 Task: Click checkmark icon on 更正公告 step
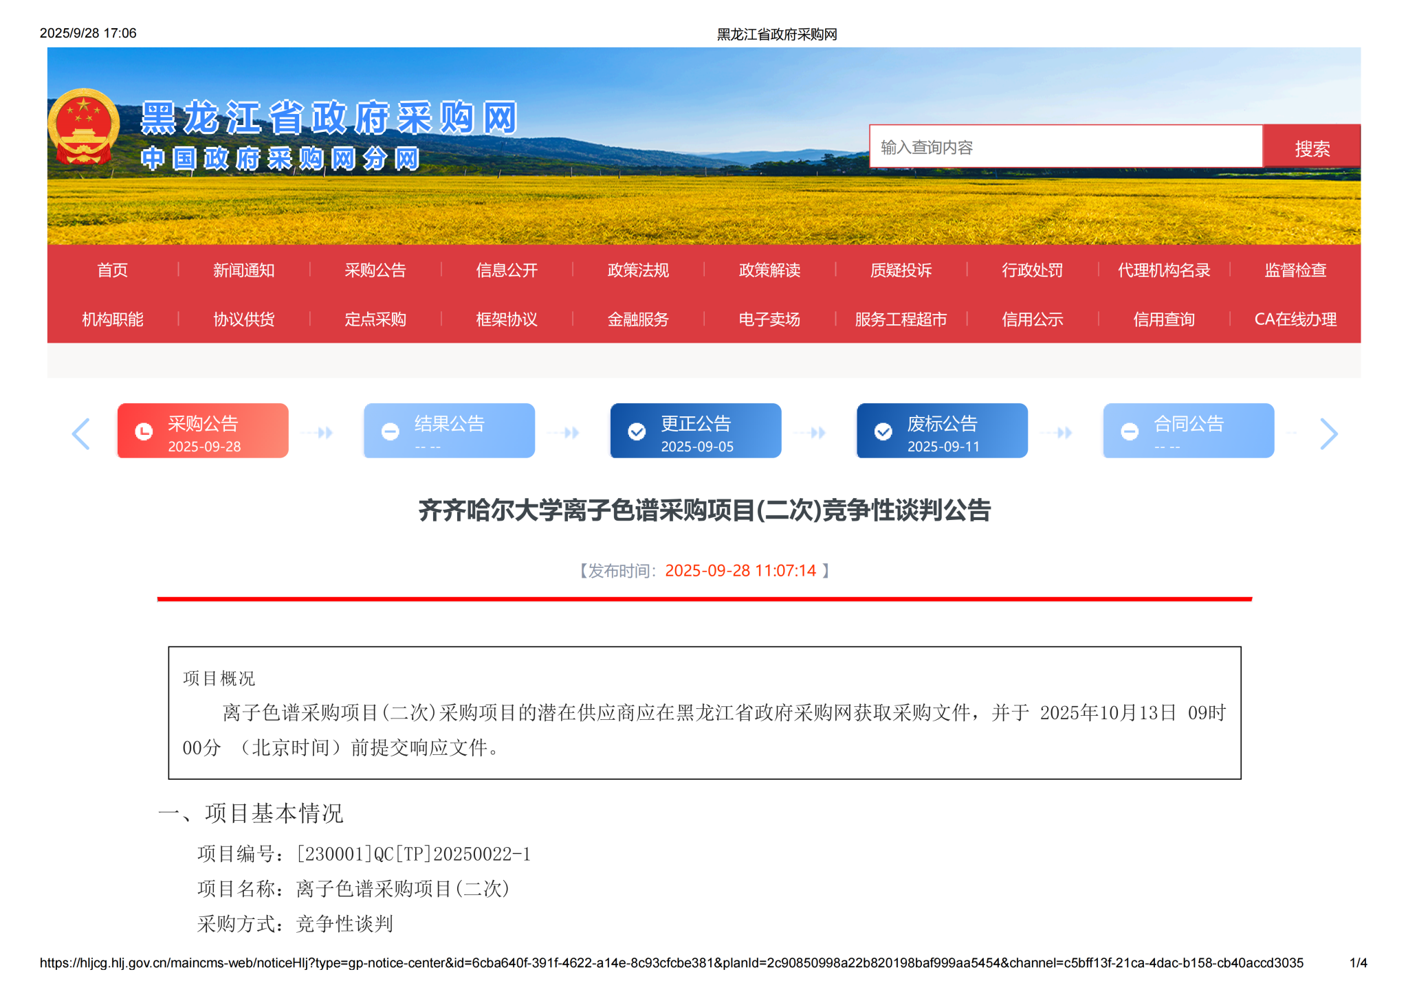click(x=637, y=431)
